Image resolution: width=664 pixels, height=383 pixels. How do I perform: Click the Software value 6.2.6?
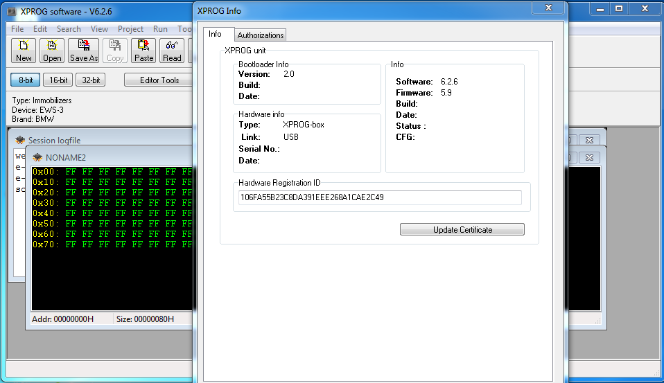(x=449, y=82)
